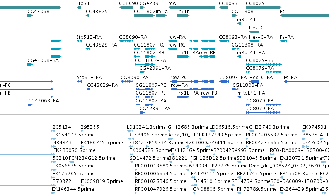
Task: Select the Ir51b-PA protein label
Action: pos(188,93)
